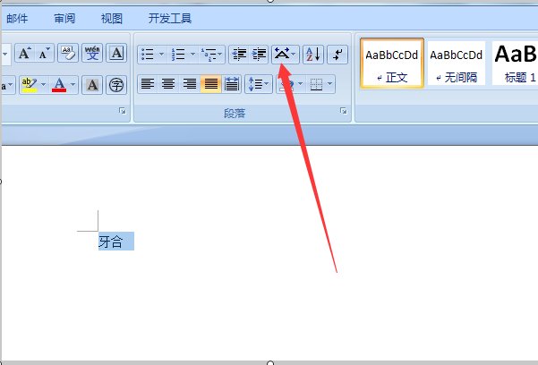Open the multilevel list dropdown arrow
The image size is (538, 365).
(220, 55)
